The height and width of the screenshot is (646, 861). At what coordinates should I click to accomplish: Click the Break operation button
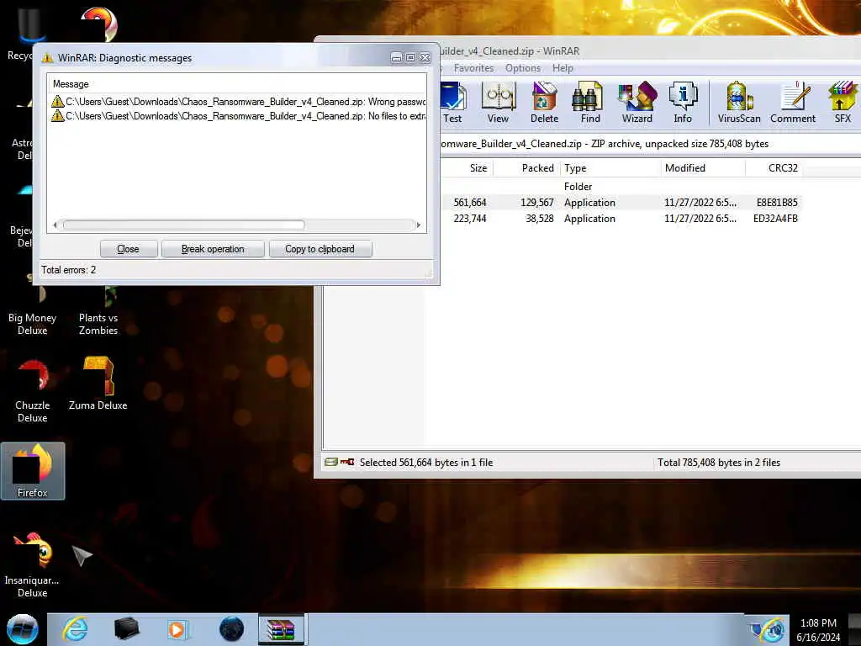tap(213, 249)
